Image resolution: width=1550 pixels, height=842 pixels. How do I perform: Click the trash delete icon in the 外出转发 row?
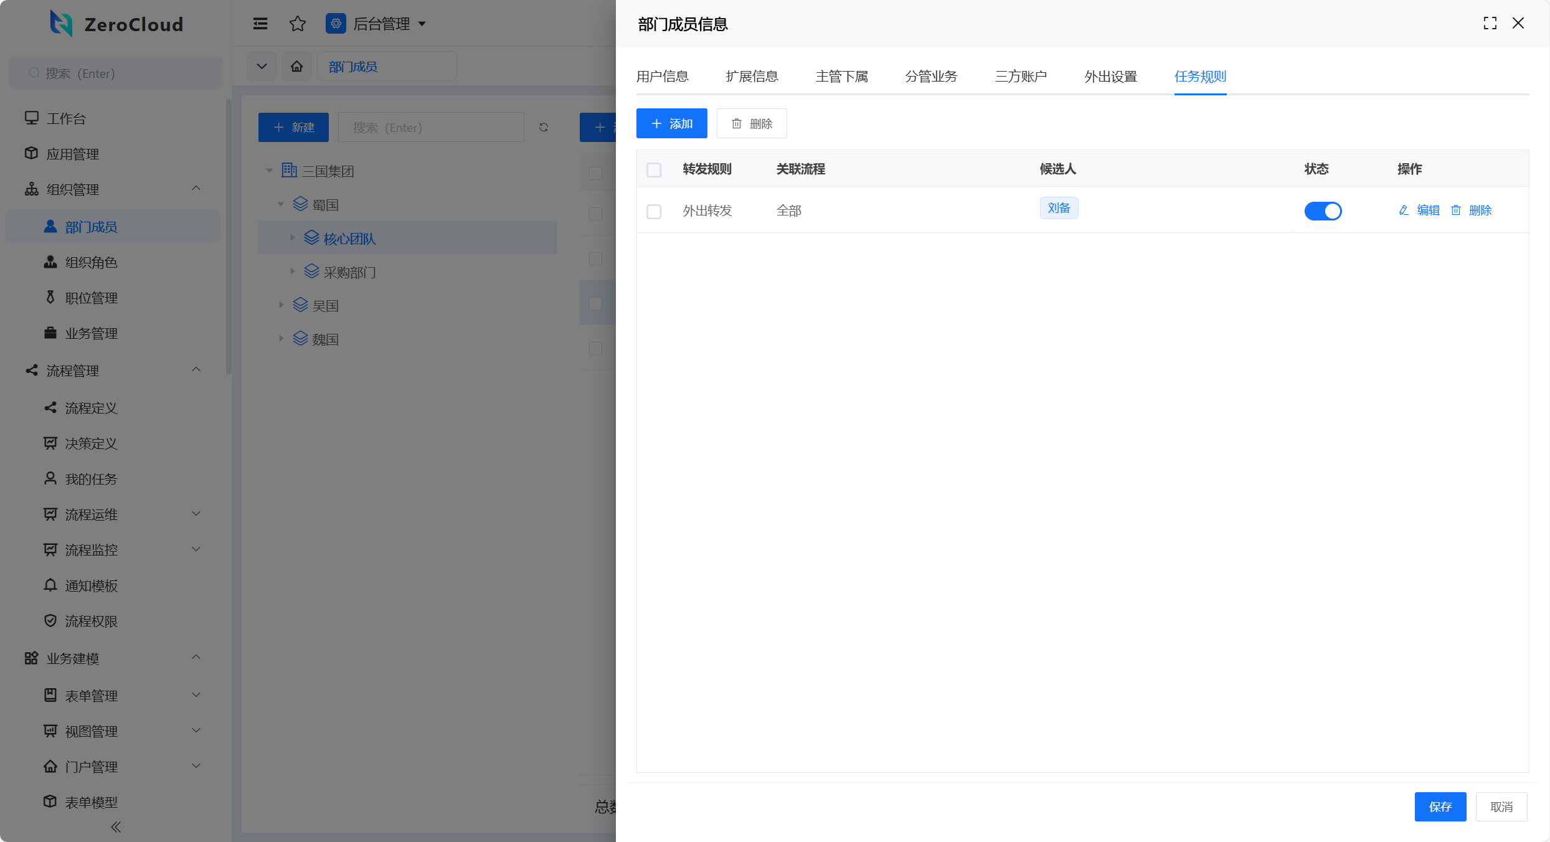[x=1456, y=210]
